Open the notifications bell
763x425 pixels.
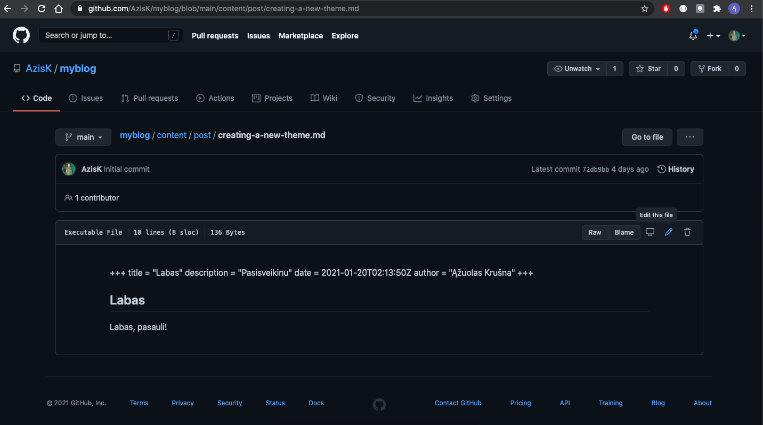click(693, 36)
